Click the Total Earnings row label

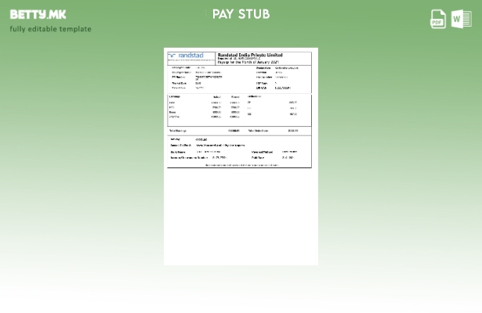point(178,131)
